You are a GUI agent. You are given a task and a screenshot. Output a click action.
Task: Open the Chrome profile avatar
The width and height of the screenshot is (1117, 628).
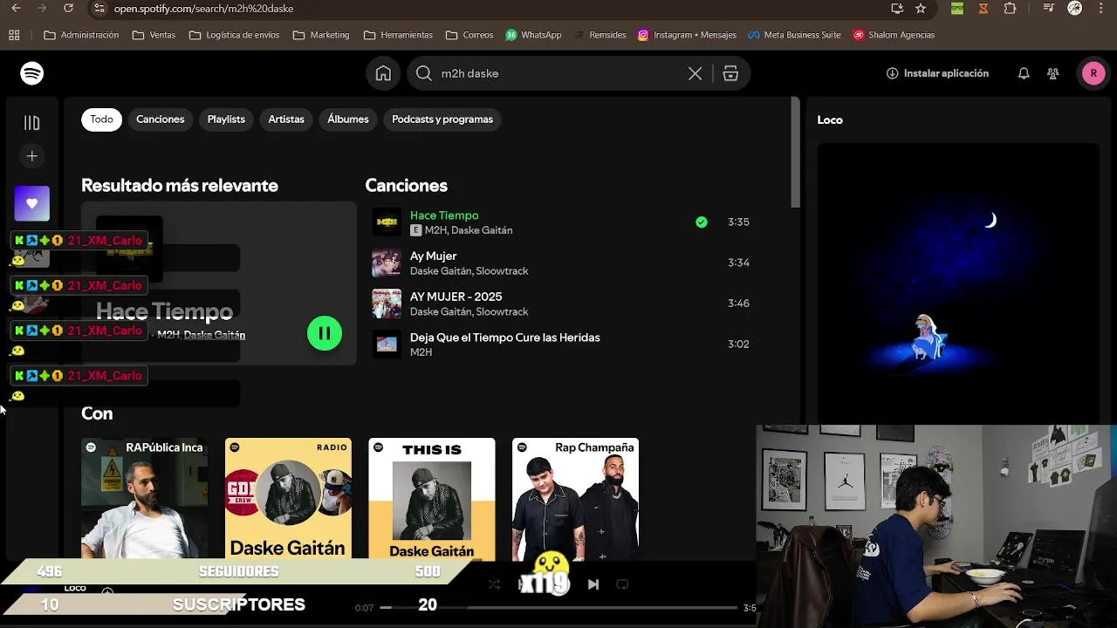tap(1075, 8)
